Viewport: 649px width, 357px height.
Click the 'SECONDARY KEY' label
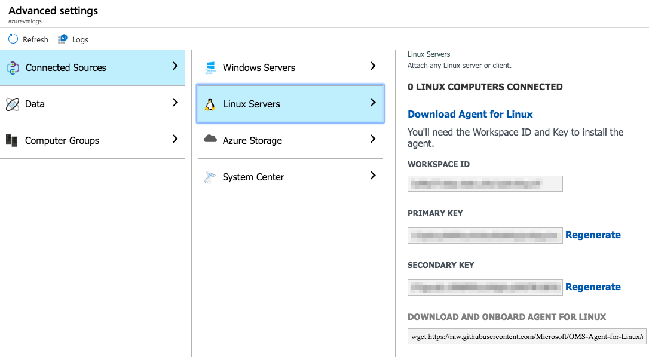(441, 265)
